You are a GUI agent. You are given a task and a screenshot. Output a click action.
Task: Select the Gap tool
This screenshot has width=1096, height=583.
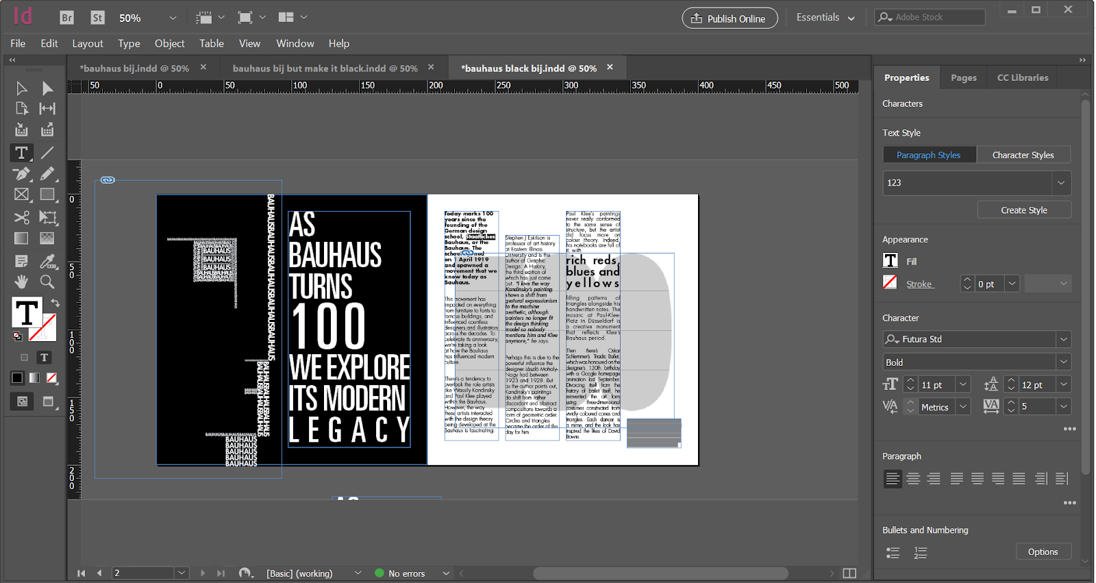pos(47,109)
